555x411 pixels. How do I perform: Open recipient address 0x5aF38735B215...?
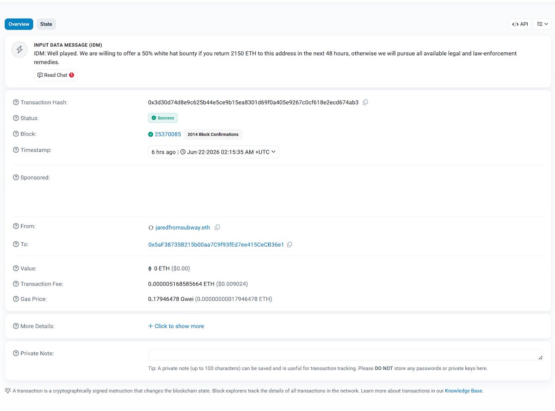216,244
